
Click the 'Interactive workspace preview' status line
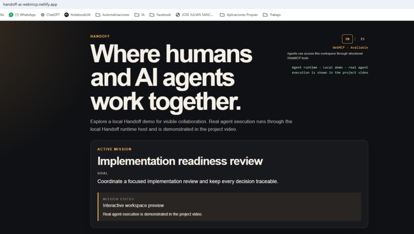(134, 205)
